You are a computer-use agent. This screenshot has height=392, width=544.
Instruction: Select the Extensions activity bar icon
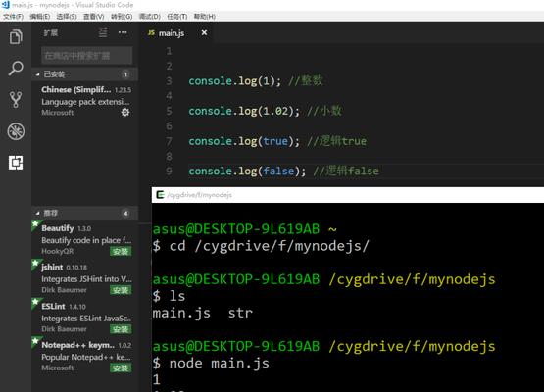(16, 163)
